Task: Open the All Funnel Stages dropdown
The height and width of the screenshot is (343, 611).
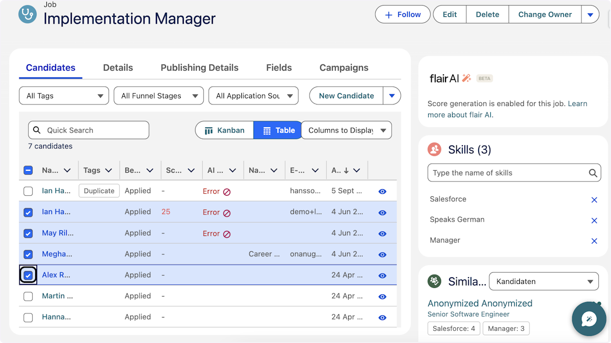Action: coord(158,95)
